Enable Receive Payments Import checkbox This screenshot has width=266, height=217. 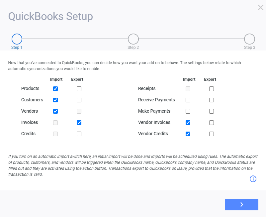click(x=188, y=100)
